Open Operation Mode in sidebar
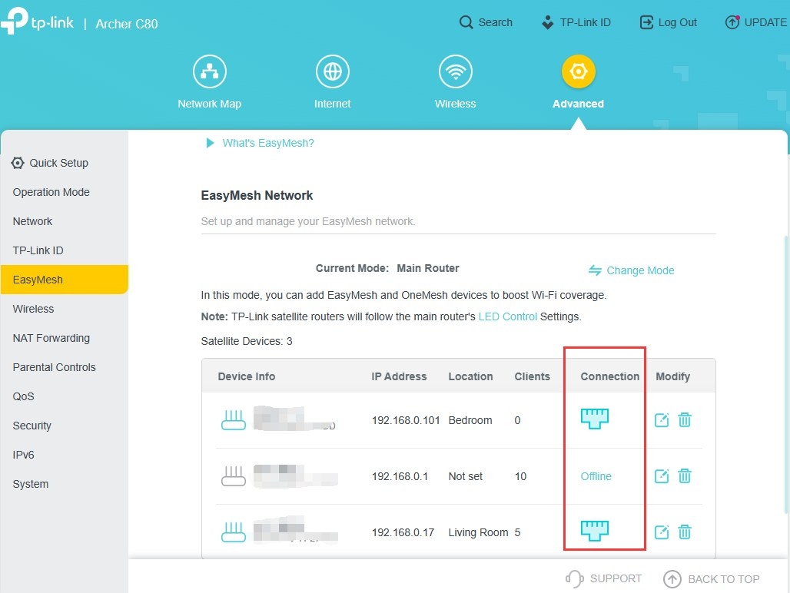The width and height of the screenshot is (790, 593). [x=51, y=192]
